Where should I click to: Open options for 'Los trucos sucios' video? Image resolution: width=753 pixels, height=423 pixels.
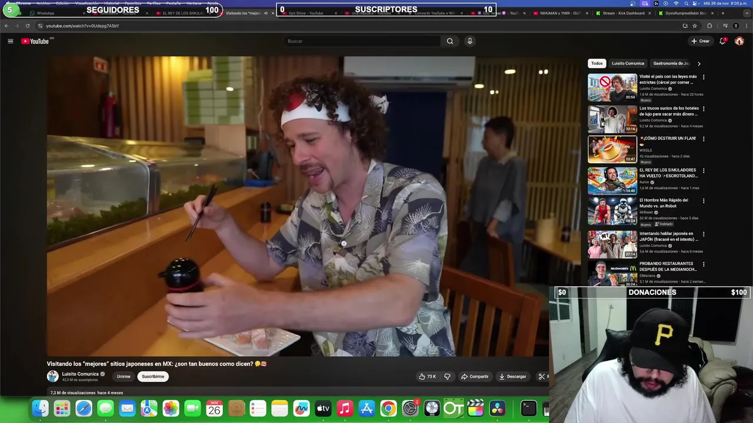(x=704, y=109)
